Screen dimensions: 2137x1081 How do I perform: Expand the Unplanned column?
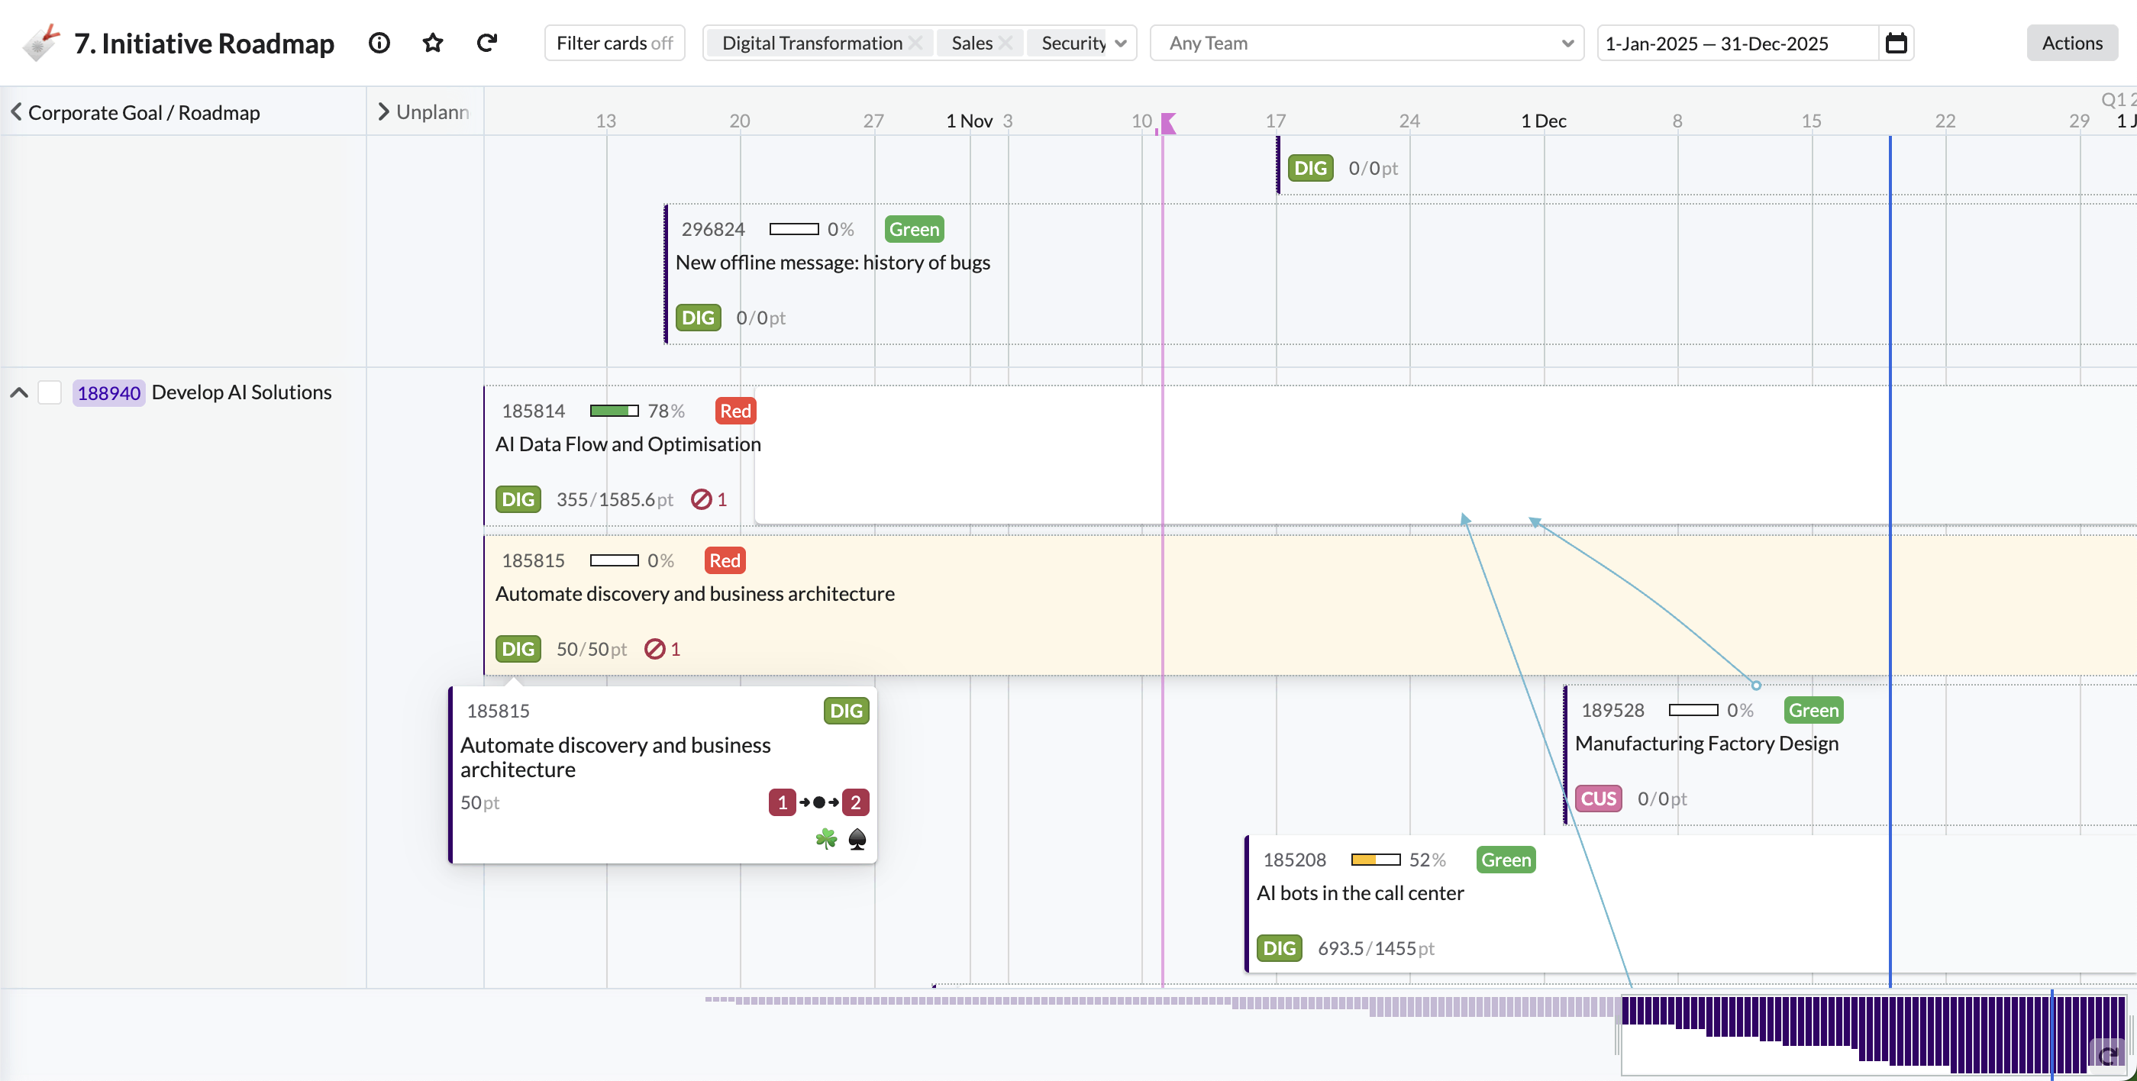383,111
